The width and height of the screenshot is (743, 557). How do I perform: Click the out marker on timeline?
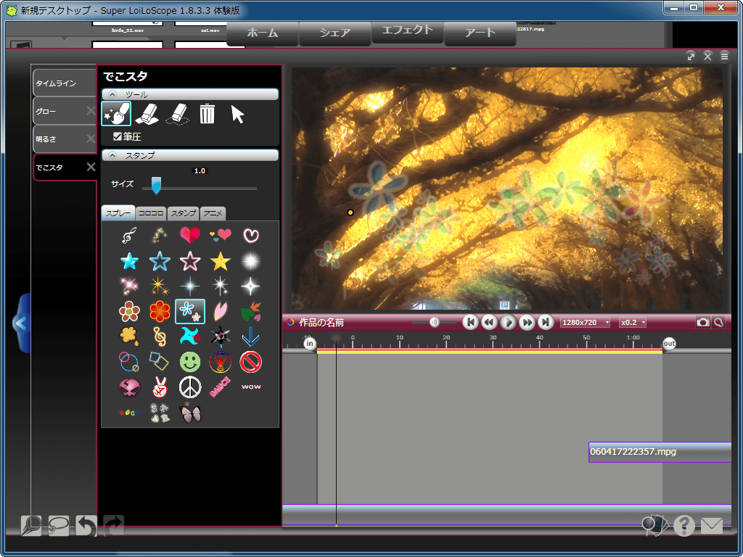point(669,344)
